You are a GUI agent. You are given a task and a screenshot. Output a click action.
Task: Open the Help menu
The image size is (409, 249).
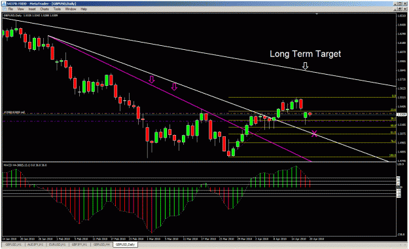[84, 9]
